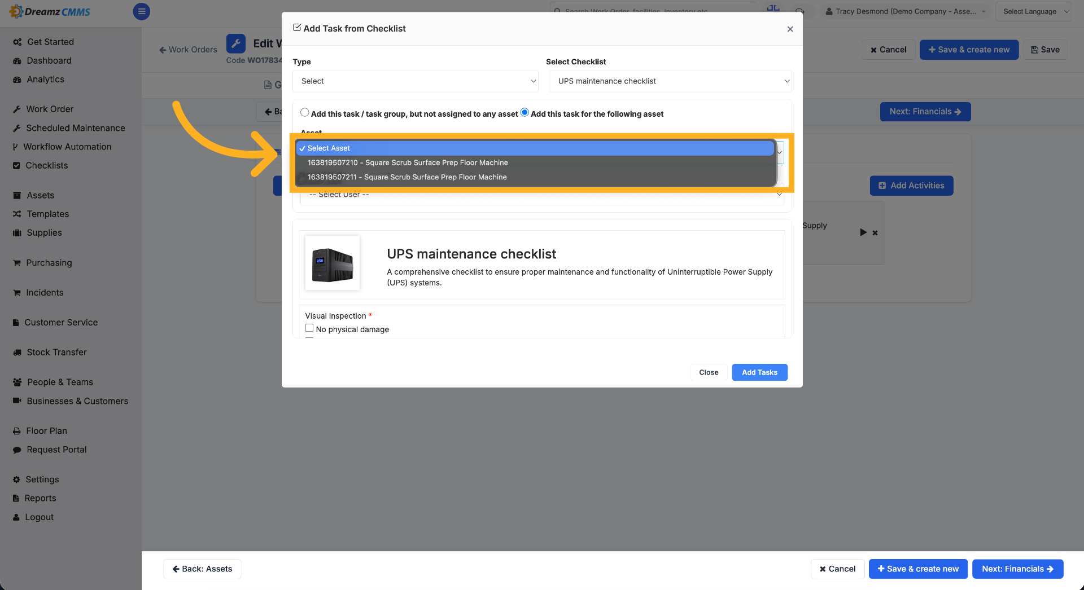Click the hamburger menu toggle icon
This screenshot has width=1084, height=590.
[x=141, y=11]
